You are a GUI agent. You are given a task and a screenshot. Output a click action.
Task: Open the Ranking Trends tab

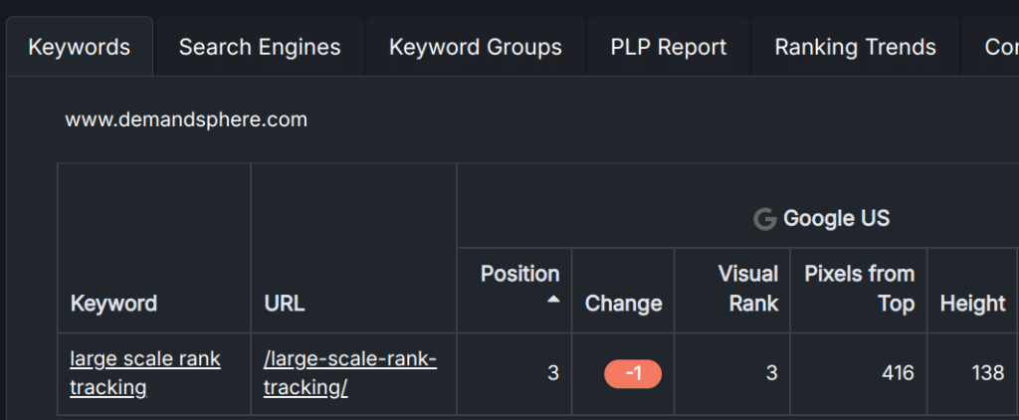[x=855, y=47]
